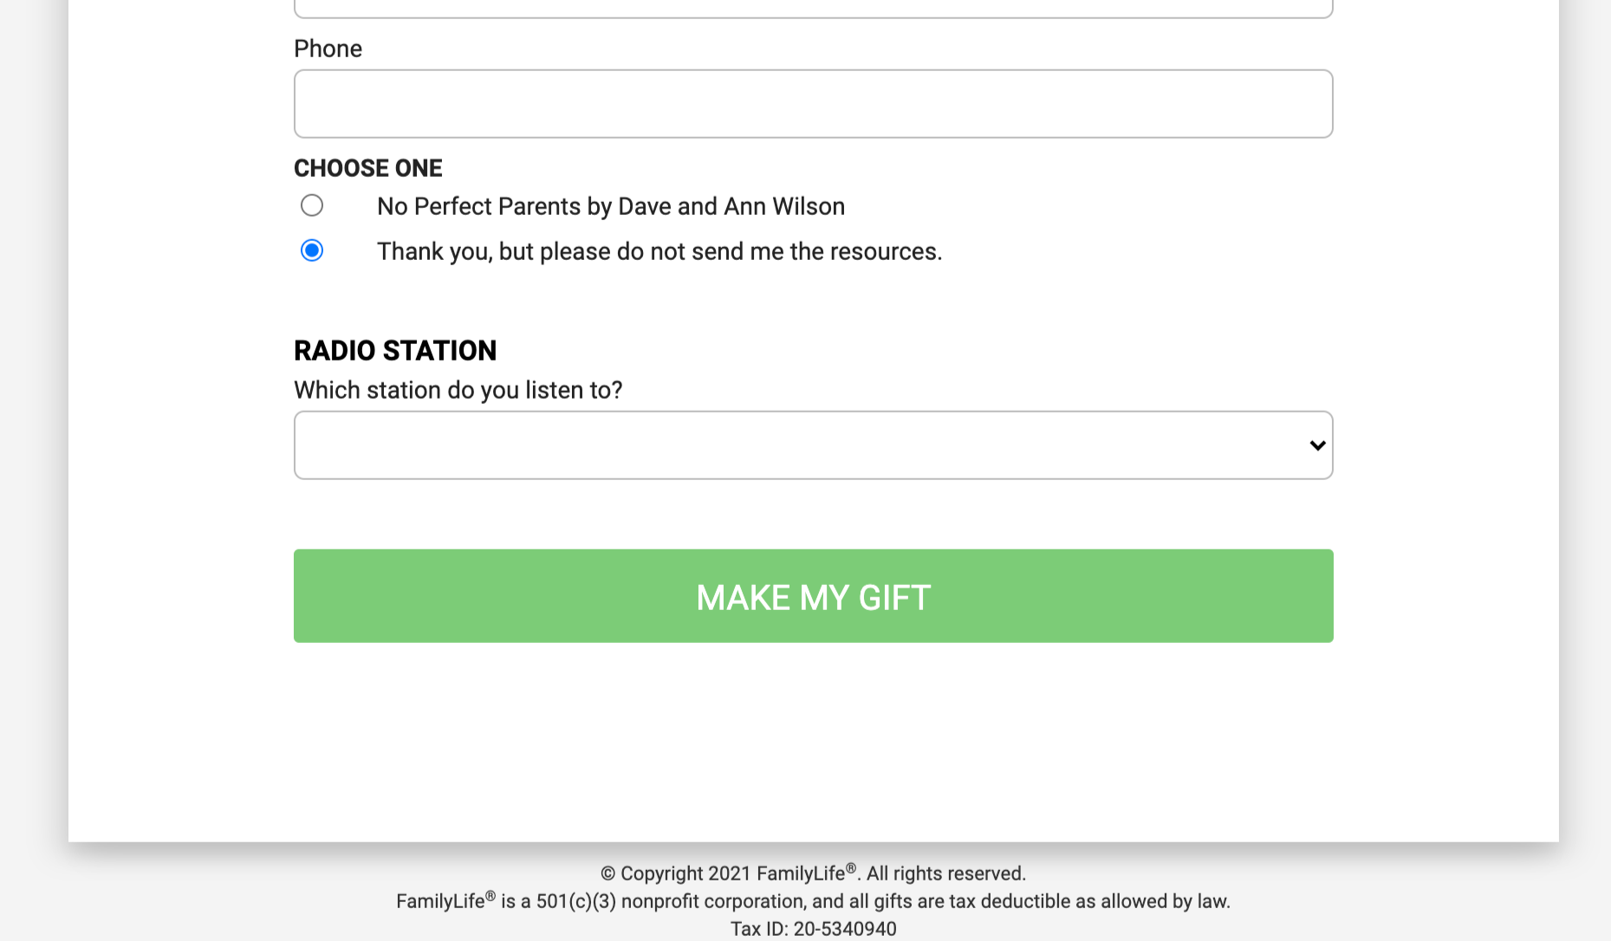Click the partially visible field above Phone
1611x941 pixels.
813,9
